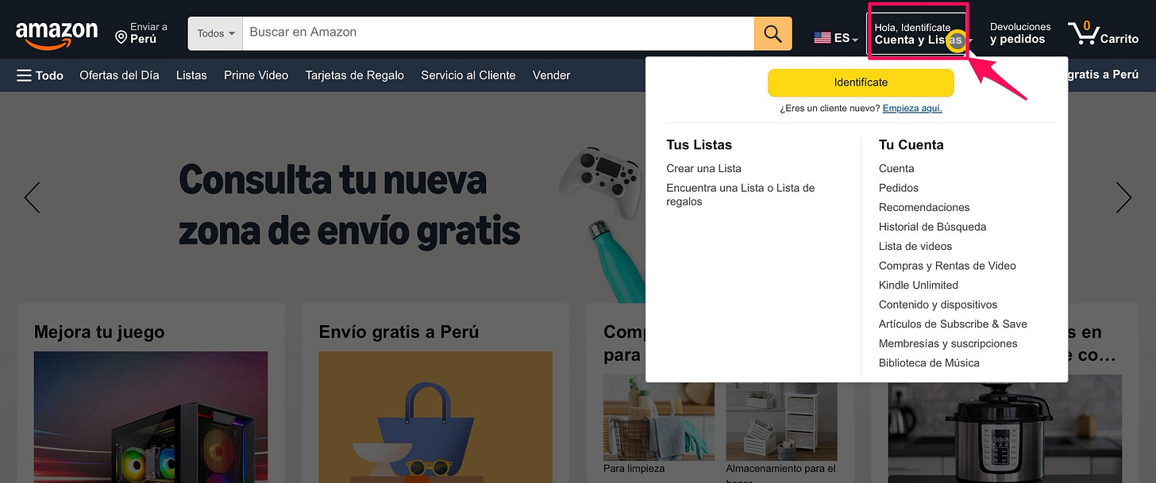Open Listas in navigation bar
Image resolution: width=1156 pixels, height=483 pixels.
coord(191,75)
